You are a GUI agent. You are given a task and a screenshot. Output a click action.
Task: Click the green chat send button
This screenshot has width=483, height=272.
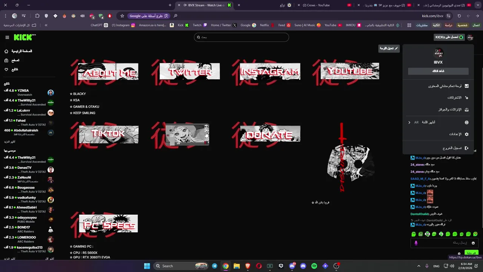(471, 253)
